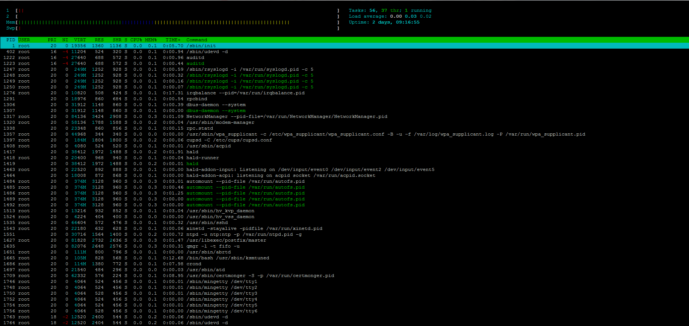
Task: Select rsyslogd thread with PID 1250
Action: 344,87
